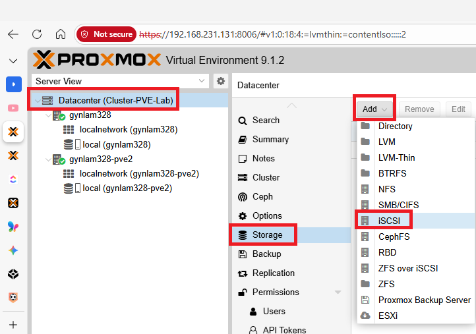The width and height of the screenshot is (476, 334).
Task: Click the gynlam328-pve2 server status icon
Action: (x=59, y=159)
